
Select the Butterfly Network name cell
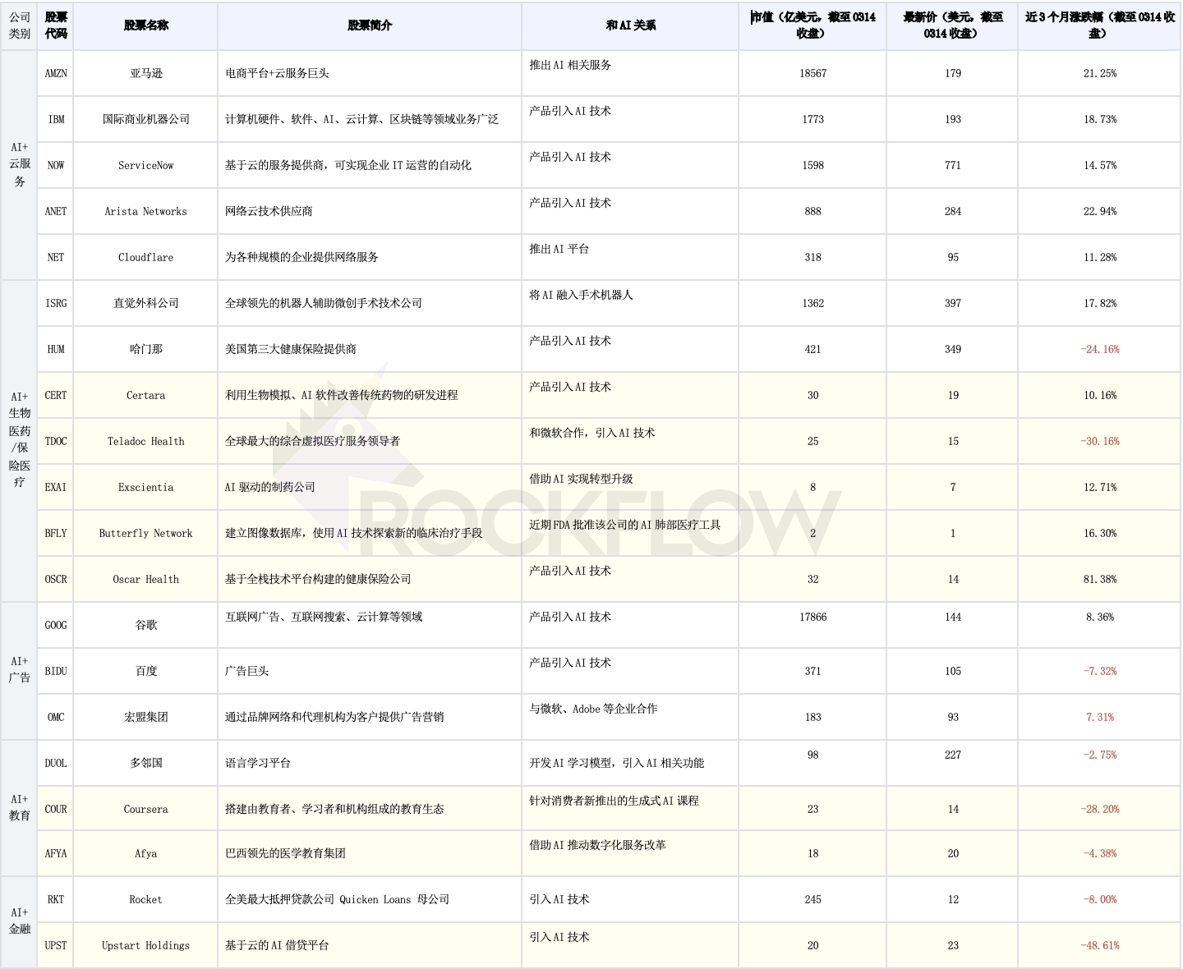click(x=145, y=533)
